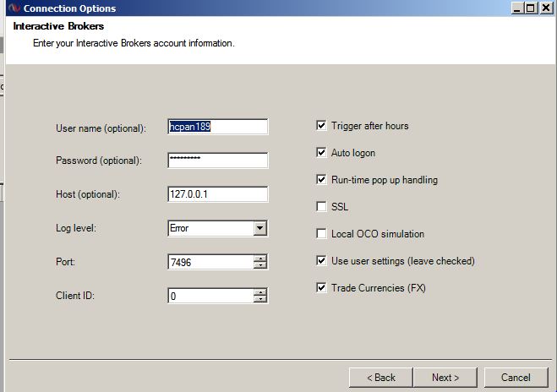Cancel the Connection Options wizard
The height and width of the screenshot is (392, 557).
516,378
